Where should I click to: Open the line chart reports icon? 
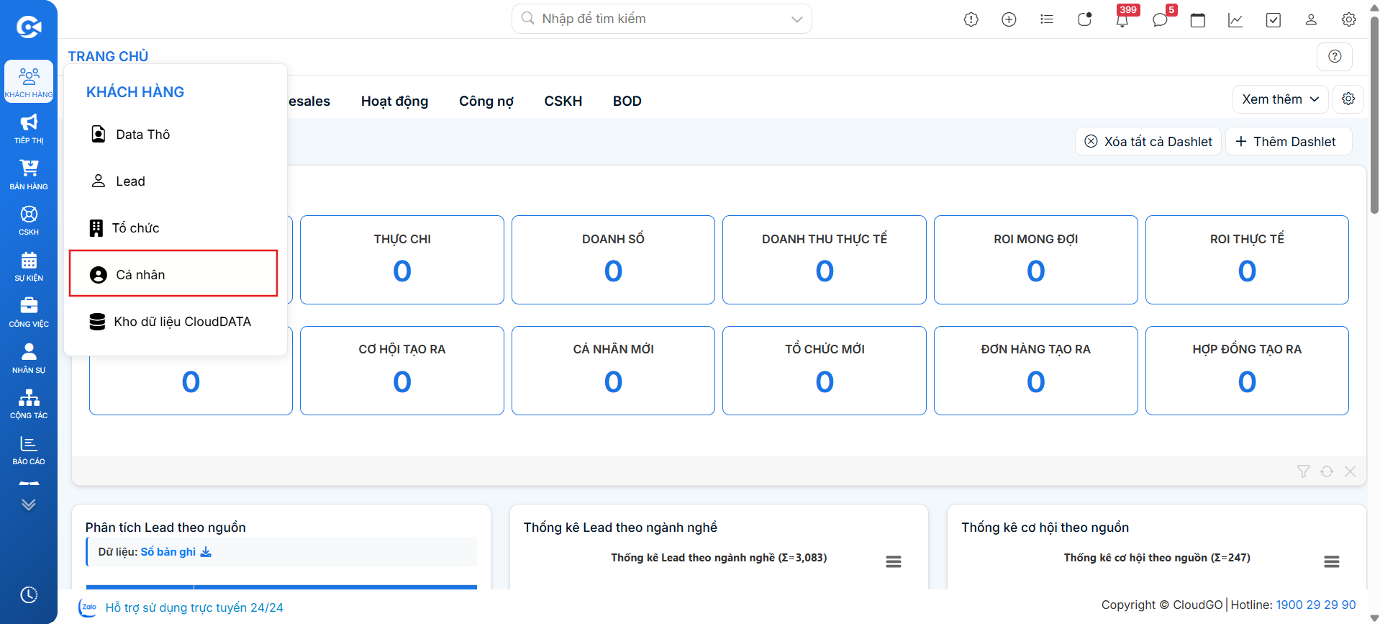tap(1235, 19)
